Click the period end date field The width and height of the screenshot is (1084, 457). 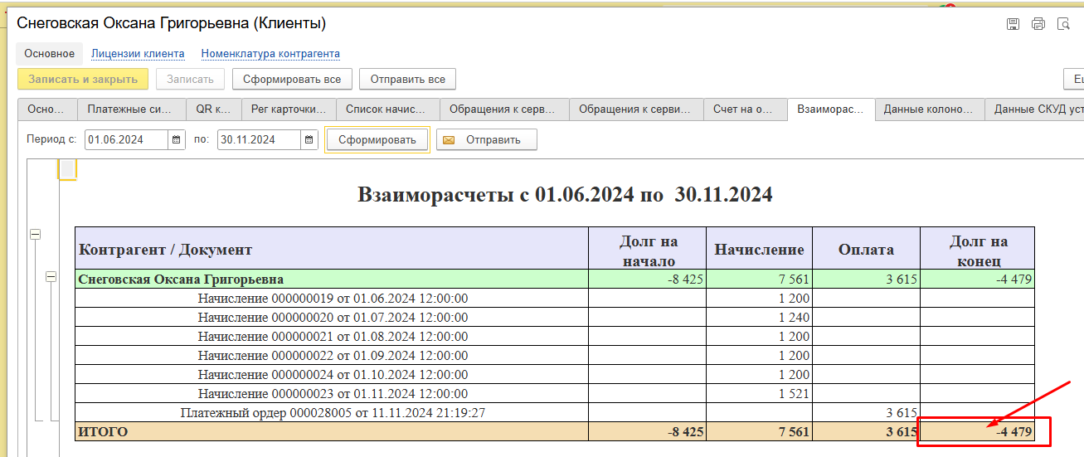click(x=260, y=139)
